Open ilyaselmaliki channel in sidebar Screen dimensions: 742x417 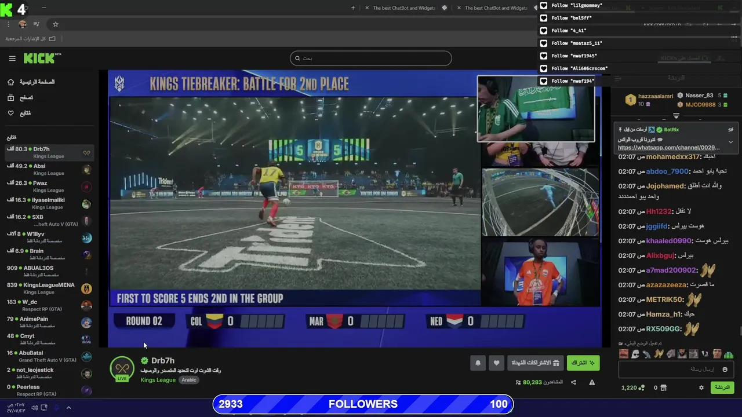click(49, 203)
